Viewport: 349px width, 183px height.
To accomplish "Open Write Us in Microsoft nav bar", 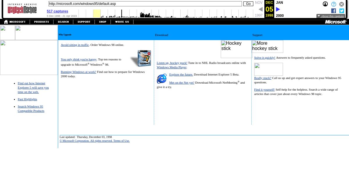I will point(122,22).
